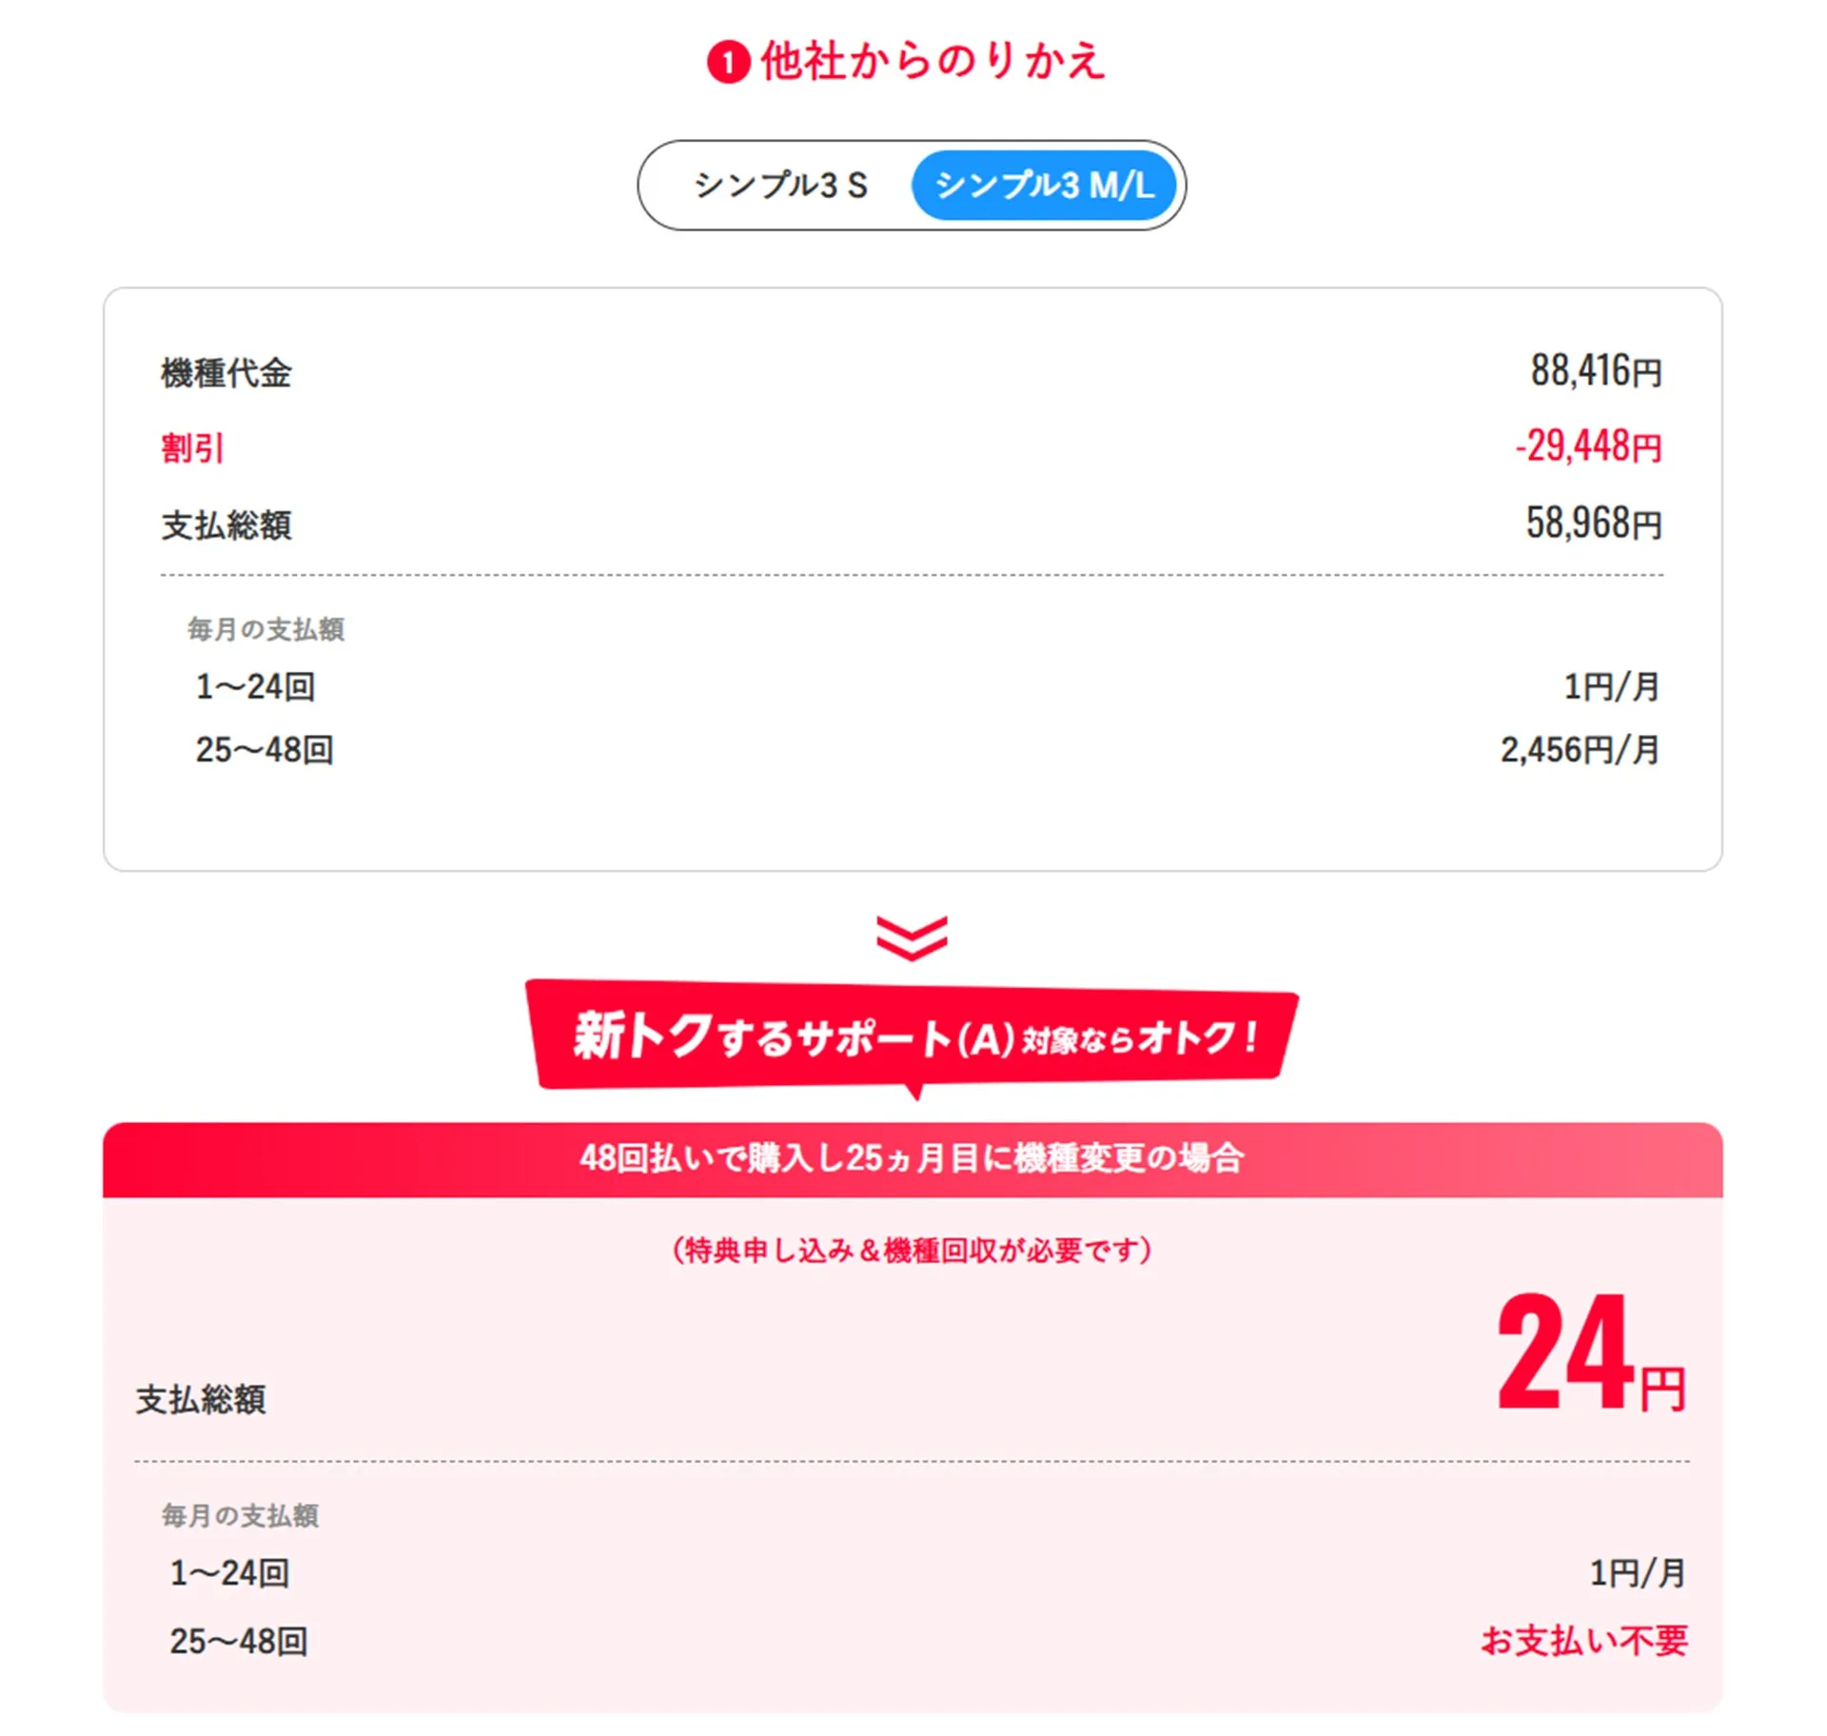Click 毎月の支払額 label in the white card

click(265, 629)
